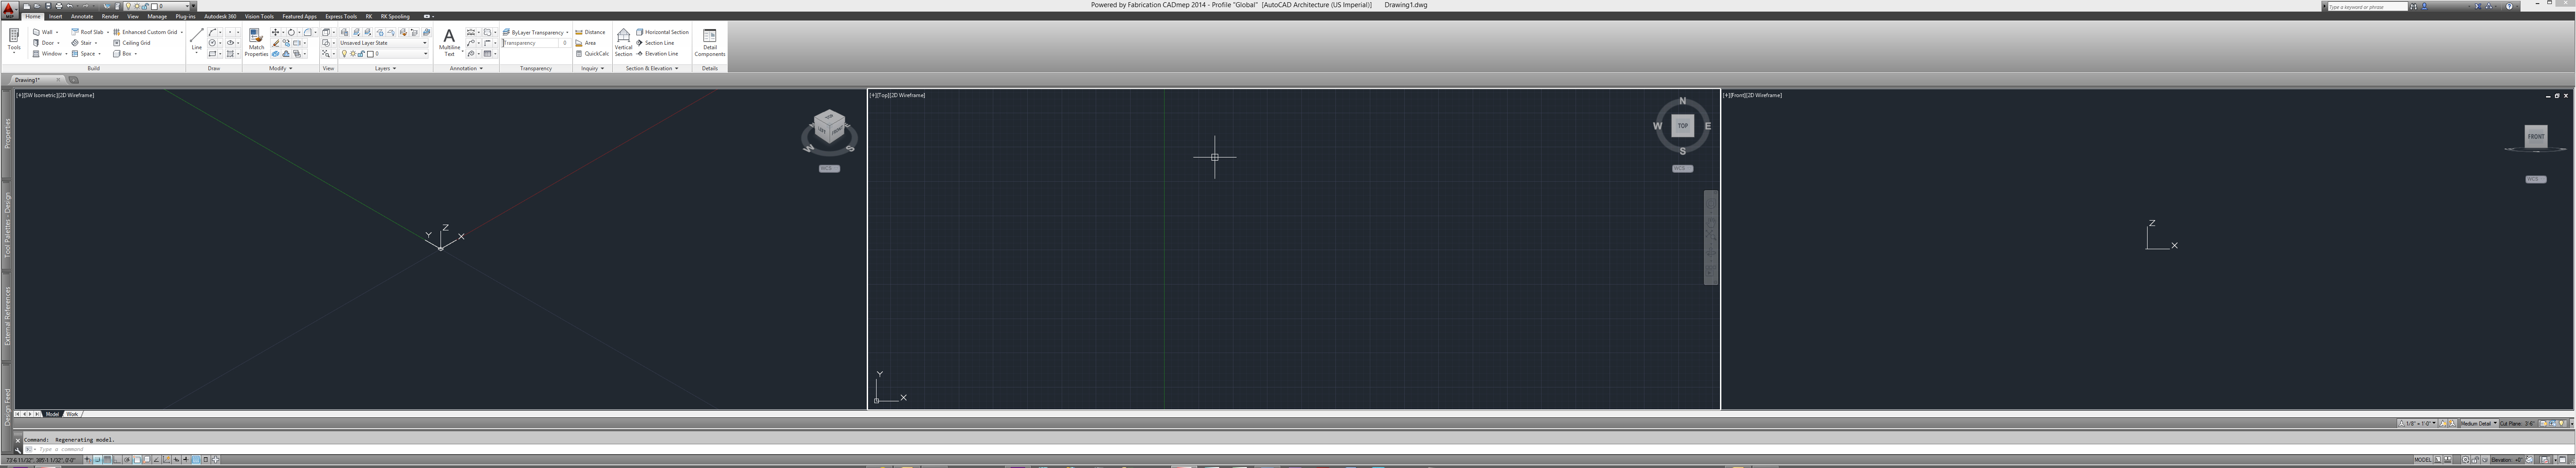The width and height of the screenshot is (2576, 468).
Task: Toggle Transparency display in status bar
Action: [196, 460]
